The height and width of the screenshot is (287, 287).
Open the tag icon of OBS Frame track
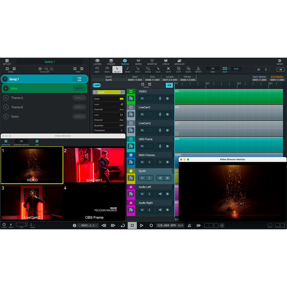tap(131, 146)
